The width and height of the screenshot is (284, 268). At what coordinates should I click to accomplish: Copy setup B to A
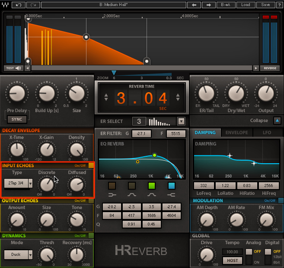click(226, 5)
